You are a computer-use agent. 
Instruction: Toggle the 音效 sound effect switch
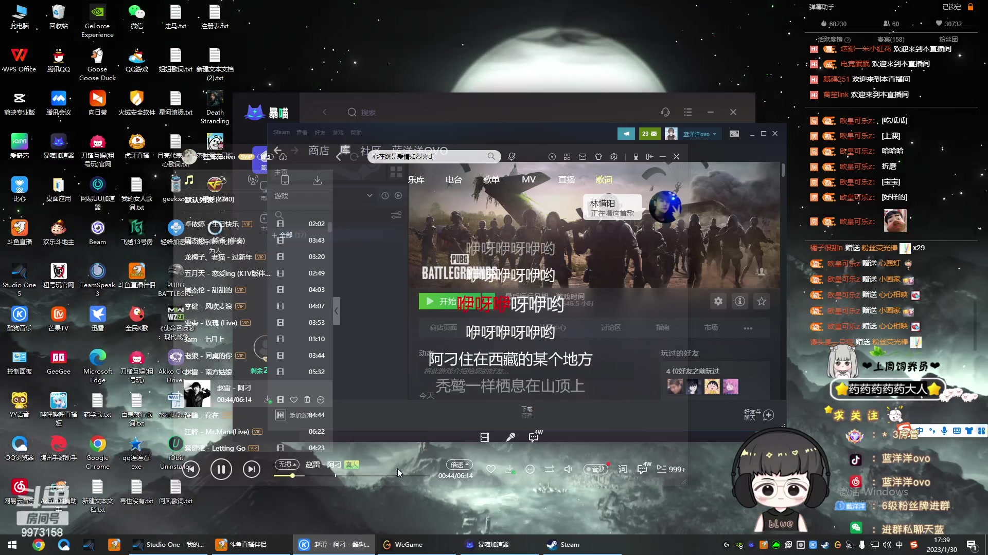pyautogui.click(x=596, y=469)
